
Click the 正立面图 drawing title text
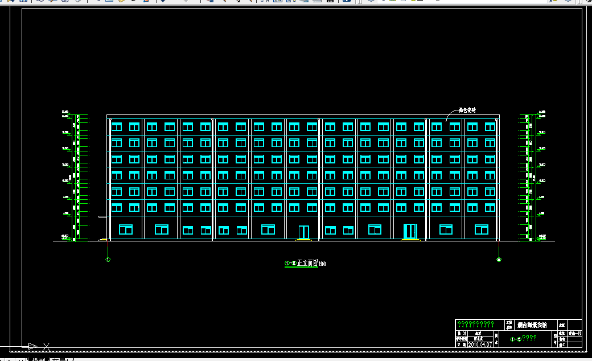(307, 263)
